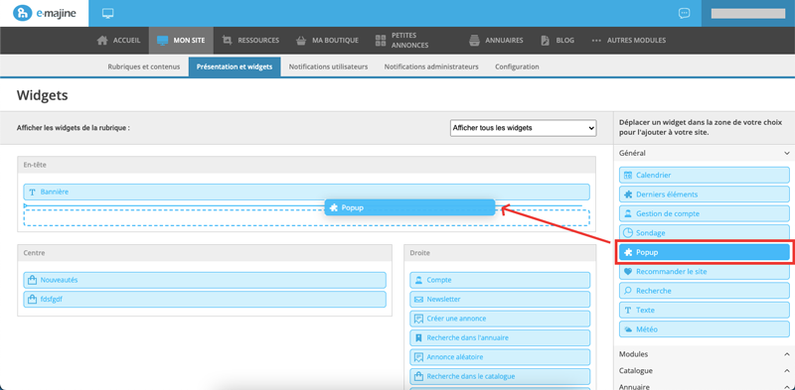Viewport: 795px width, 390px height.
Task: Click the document icon beside BLOG
Action: point(545,40)
